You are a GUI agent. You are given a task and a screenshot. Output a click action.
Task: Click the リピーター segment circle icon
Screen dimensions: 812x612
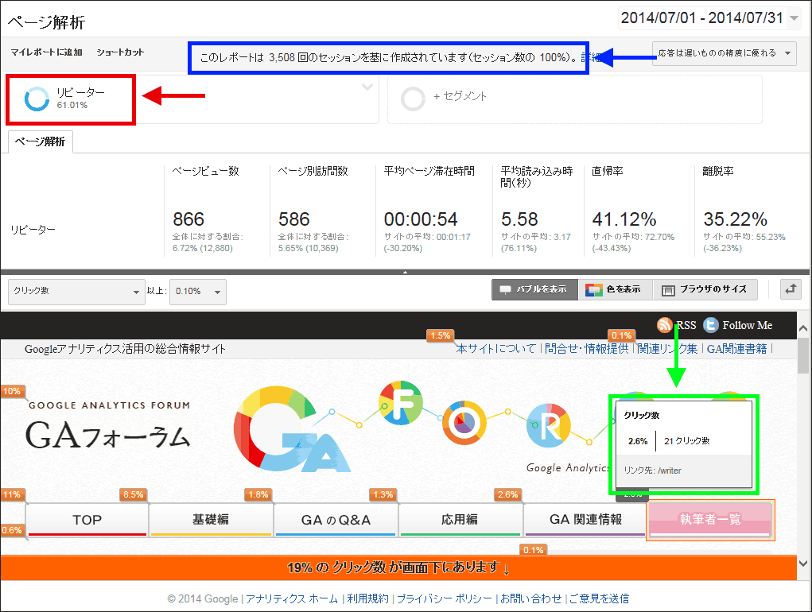point(37,99)
